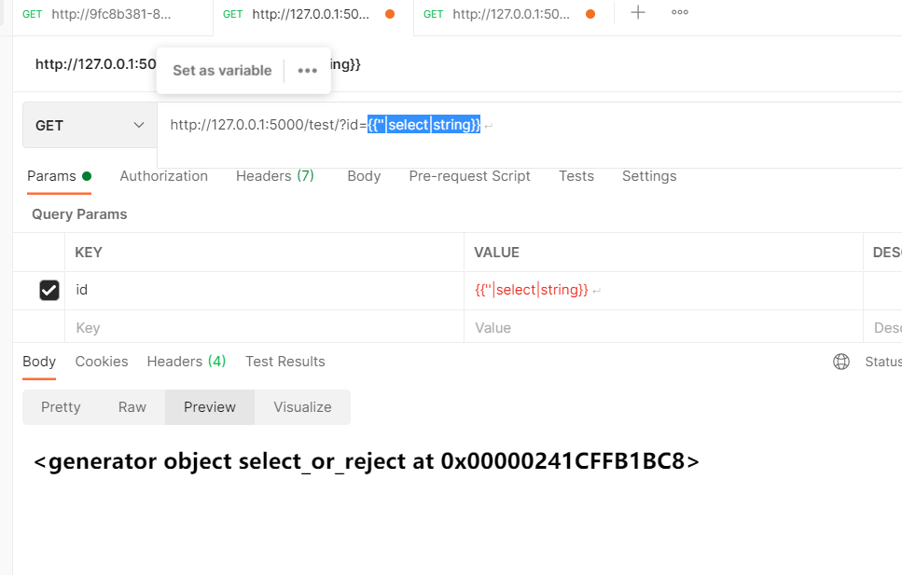Click the globe icon near Status
This screenshot has height=575, width=902.
(840, 362)
